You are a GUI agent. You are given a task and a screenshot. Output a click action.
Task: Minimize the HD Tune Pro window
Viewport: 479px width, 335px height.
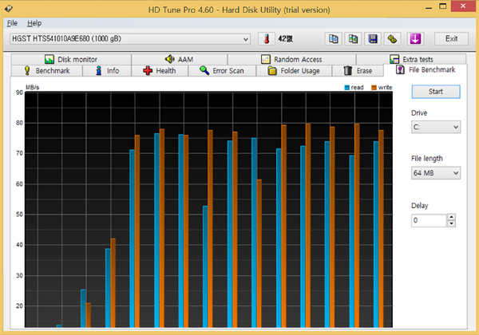[x=429, y=7]
